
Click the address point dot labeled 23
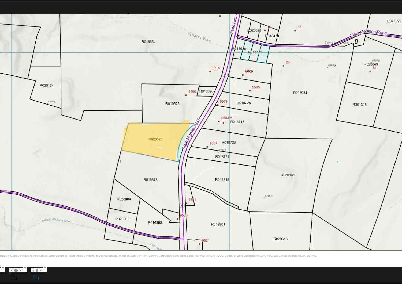tap(284, 66)
